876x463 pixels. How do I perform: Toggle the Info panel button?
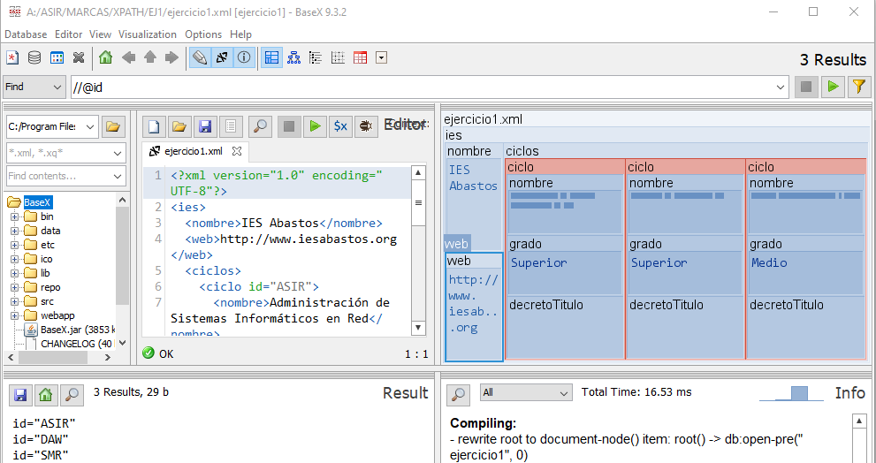(244, 58)
